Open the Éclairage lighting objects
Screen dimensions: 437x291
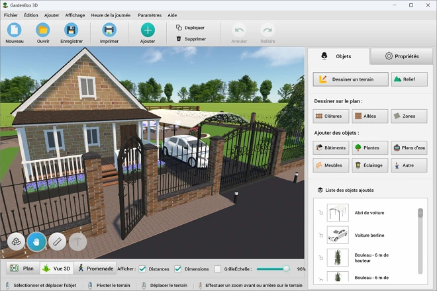(369, 165)
